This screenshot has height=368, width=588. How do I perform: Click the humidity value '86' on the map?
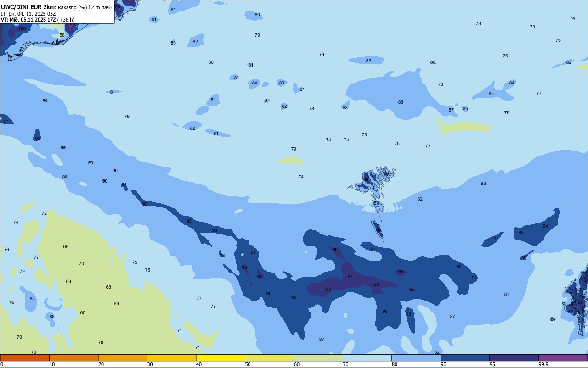(65, 177)
